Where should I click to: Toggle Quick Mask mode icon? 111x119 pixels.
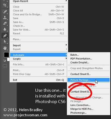point(5,66)
